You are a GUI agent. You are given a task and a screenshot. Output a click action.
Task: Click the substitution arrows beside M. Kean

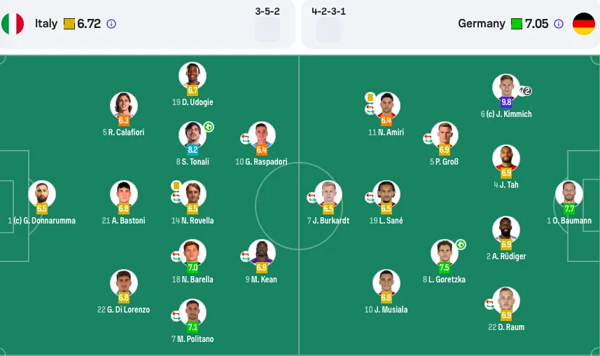[x=245, y=256]
